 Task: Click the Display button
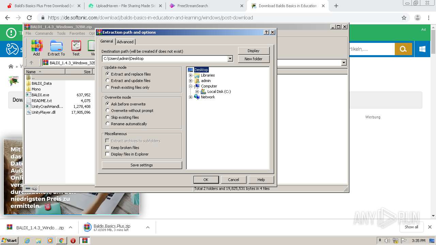(x=253, y=51)
